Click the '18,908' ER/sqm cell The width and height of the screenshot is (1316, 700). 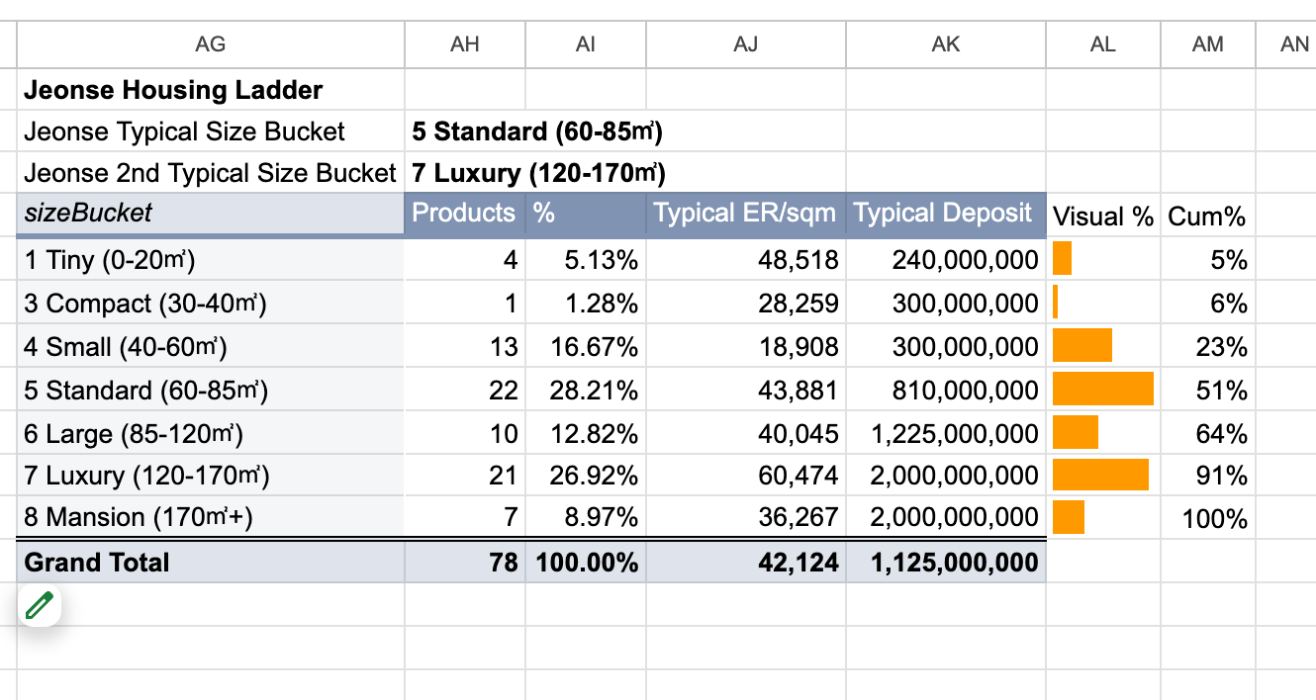tap(746, 347)
